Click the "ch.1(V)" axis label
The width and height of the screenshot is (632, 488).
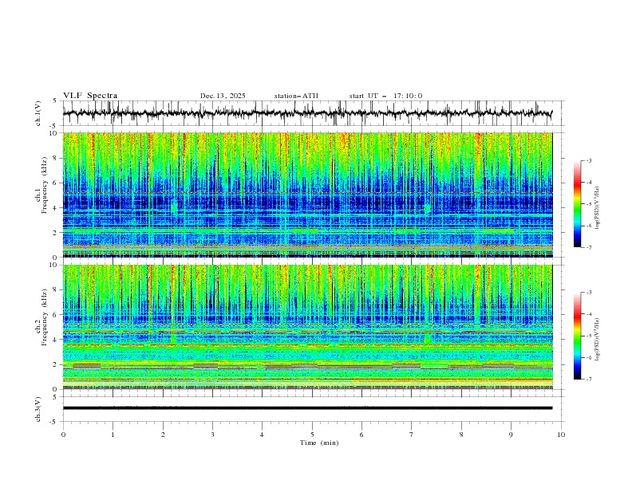(x=38, y=113)
